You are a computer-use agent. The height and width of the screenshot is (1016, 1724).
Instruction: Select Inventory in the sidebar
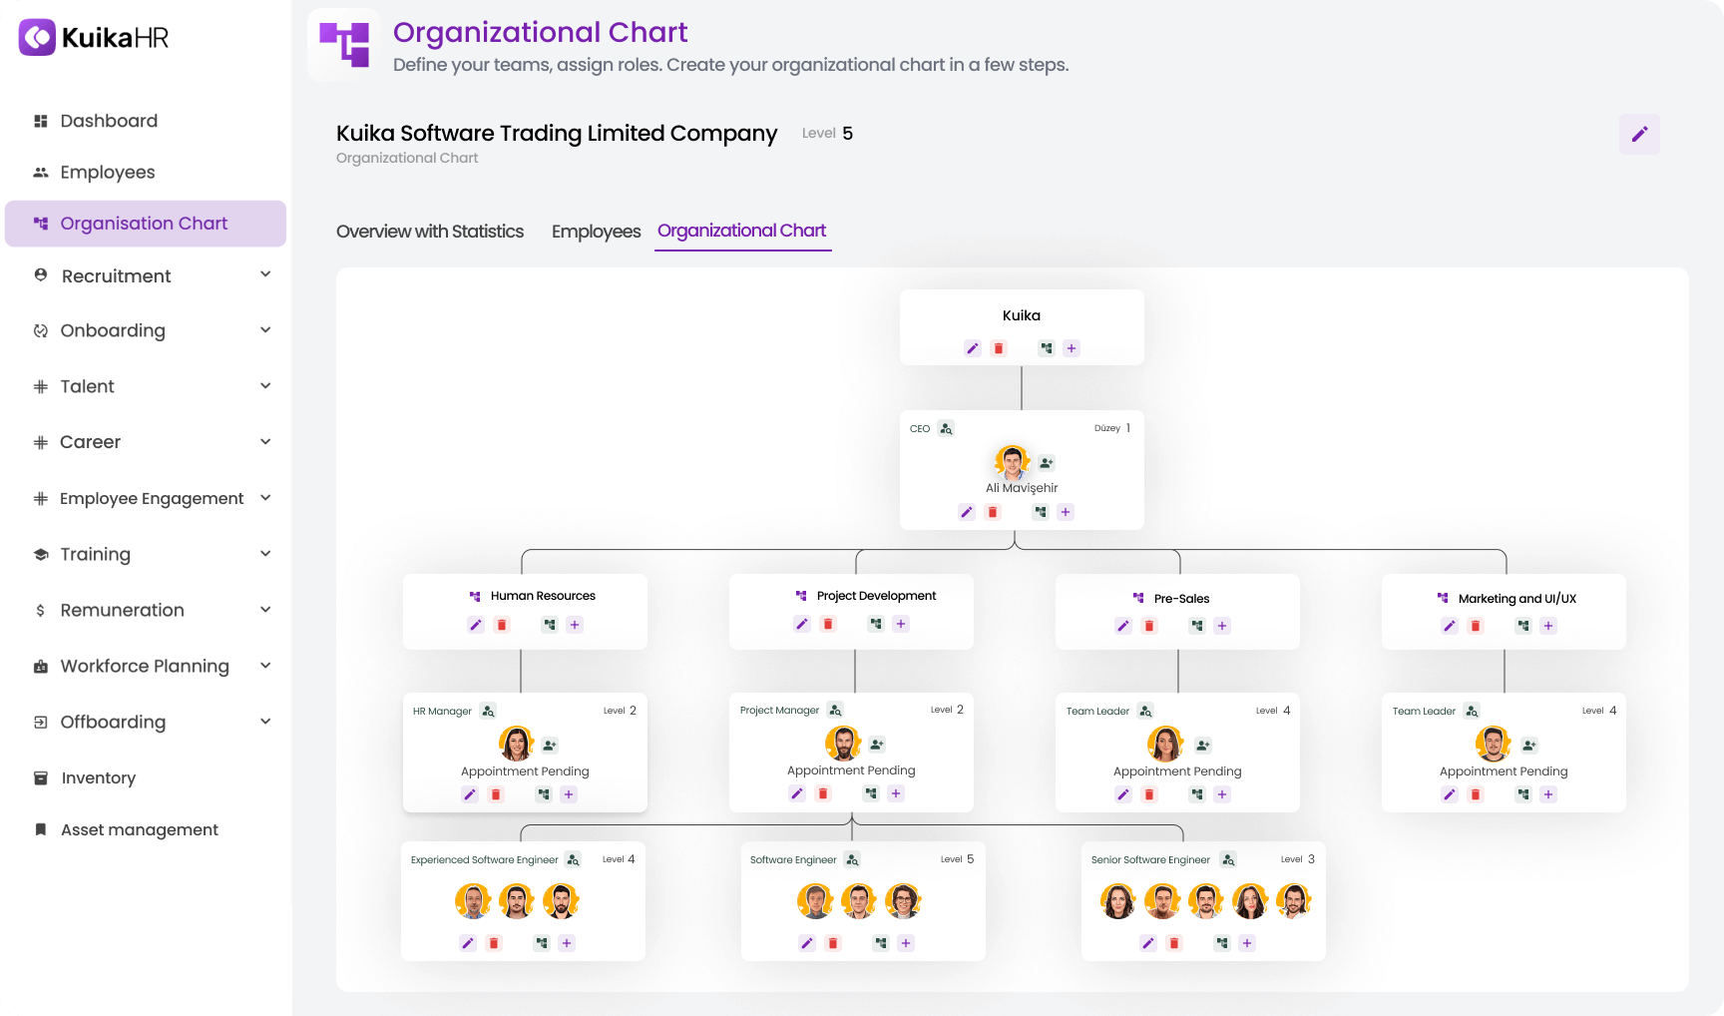point(98,777)
